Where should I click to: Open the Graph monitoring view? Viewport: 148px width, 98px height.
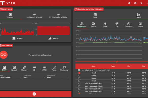pyautogui.click(x=139, y=16)
